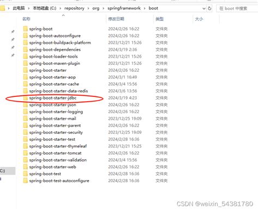This screenshot has width=258, height=210.
Task: Select the spring-boot-test folder icon
Action: 26,174
